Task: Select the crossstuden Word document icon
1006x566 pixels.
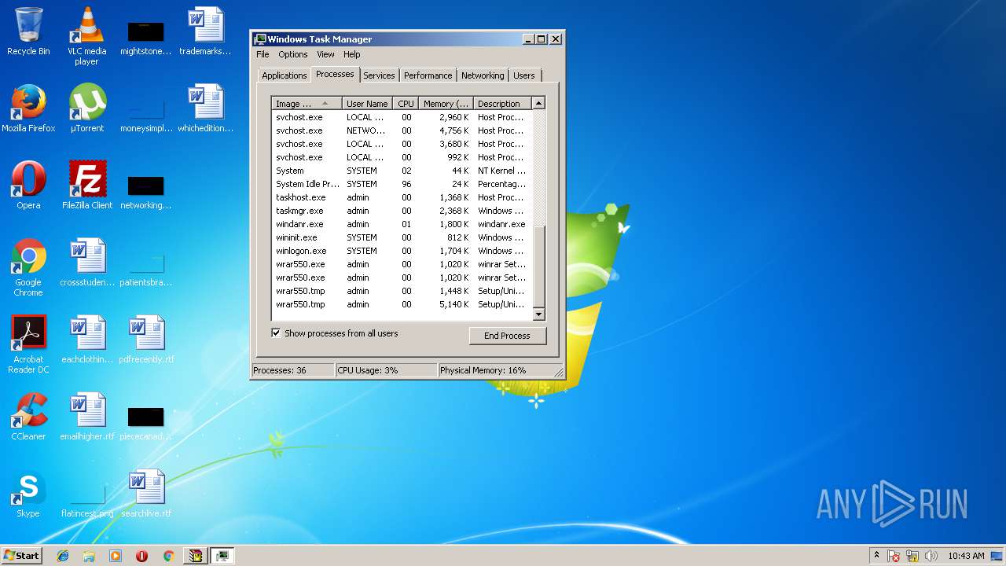Action: (x=87, y=263)
